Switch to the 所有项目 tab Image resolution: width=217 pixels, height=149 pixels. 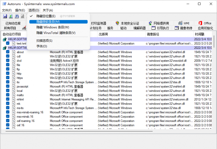[x=10, y=28]
